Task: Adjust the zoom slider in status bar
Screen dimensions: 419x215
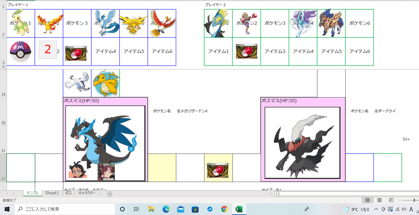Action: click(414, 200)
